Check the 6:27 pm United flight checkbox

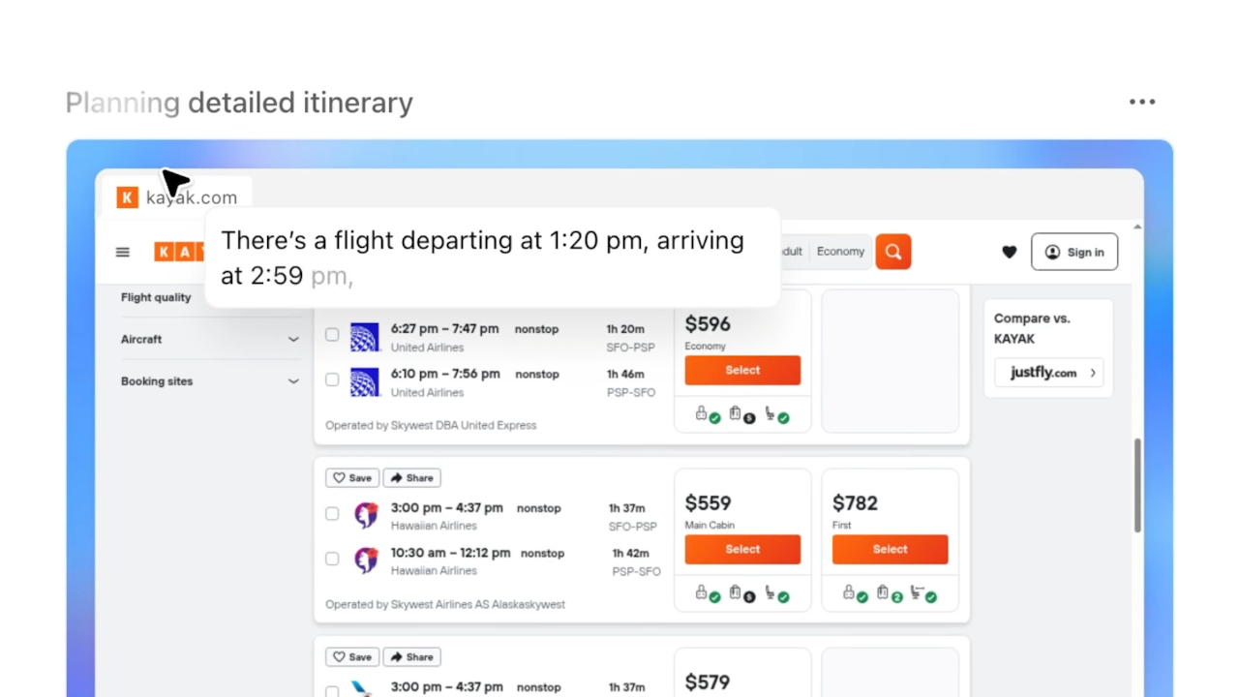pos(332,335)
